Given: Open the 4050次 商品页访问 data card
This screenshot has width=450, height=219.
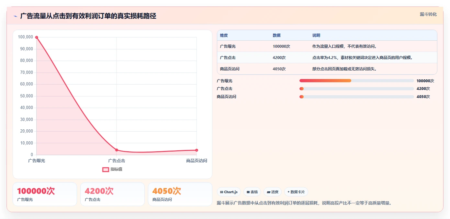Looking at the screenshot, I should [180, 194].
